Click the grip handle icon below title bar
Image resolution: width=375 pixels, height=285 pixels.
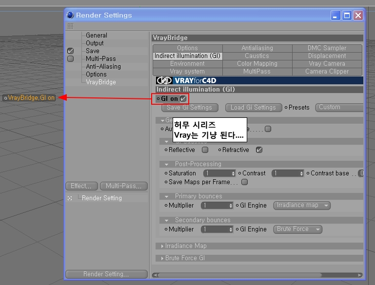click(x=70, y=26)
